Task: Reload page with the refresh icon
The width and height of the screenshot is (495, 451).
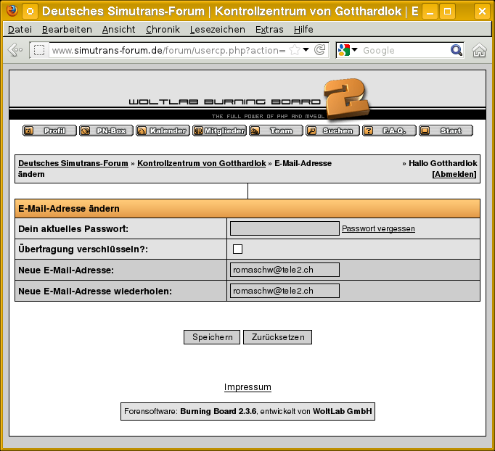Action: coord(319,50)
